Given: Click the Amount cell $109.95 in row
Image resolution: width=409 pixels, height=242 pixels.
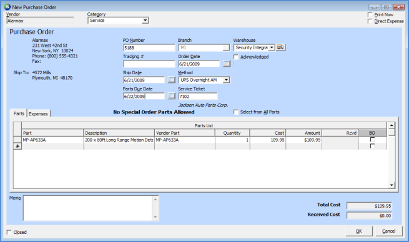Looking at the screenshot, I should (303, 140).
